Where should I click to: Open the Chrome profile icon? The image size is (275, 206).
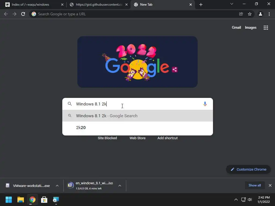(x=260, y=14)
